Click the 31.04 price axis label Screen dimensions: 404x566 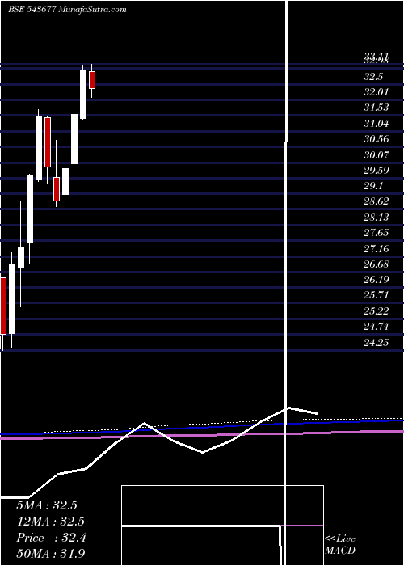(377, 124)
